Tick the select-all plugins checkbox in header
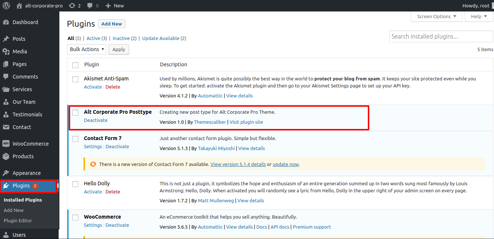This screenshot has width=494, height=239. click(75, 65)
